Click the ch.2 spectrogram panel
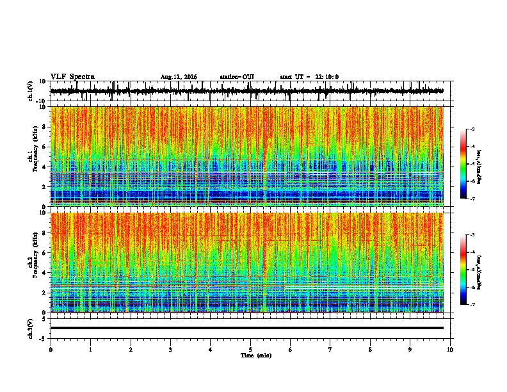The width and height of the screenshot is (507, 392). pyautogui.click(x=247, y=263)
